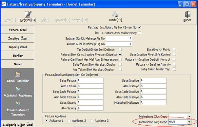
Task: Open İthalat Masraf Tanımları icon
Action: pos(18,104)
